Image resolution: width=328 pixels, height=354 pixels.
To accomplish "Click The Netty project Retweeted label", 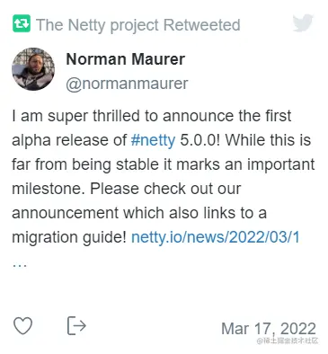I will coord(138,25).
